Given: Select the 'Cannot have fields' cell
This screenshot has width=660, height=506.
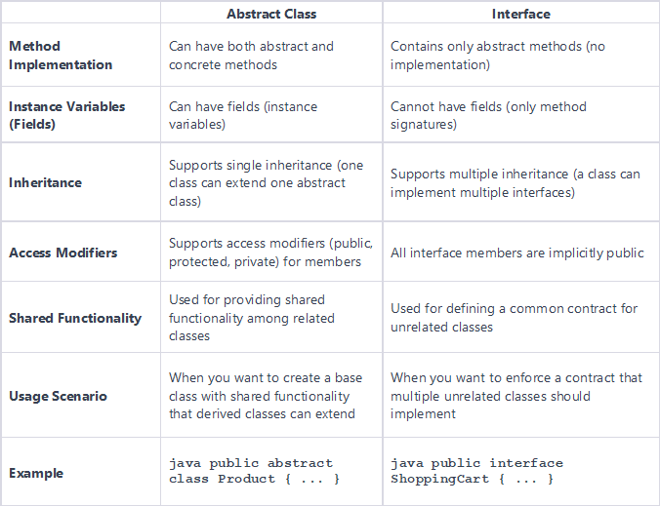Looking at the screenshot, I should pyautogui.click(x=488, y=115).
